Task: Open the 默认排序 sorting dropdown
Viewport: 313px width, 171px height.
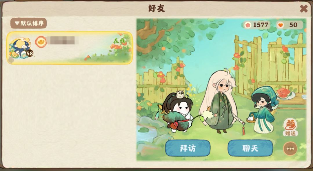Action: click(28, 23)
